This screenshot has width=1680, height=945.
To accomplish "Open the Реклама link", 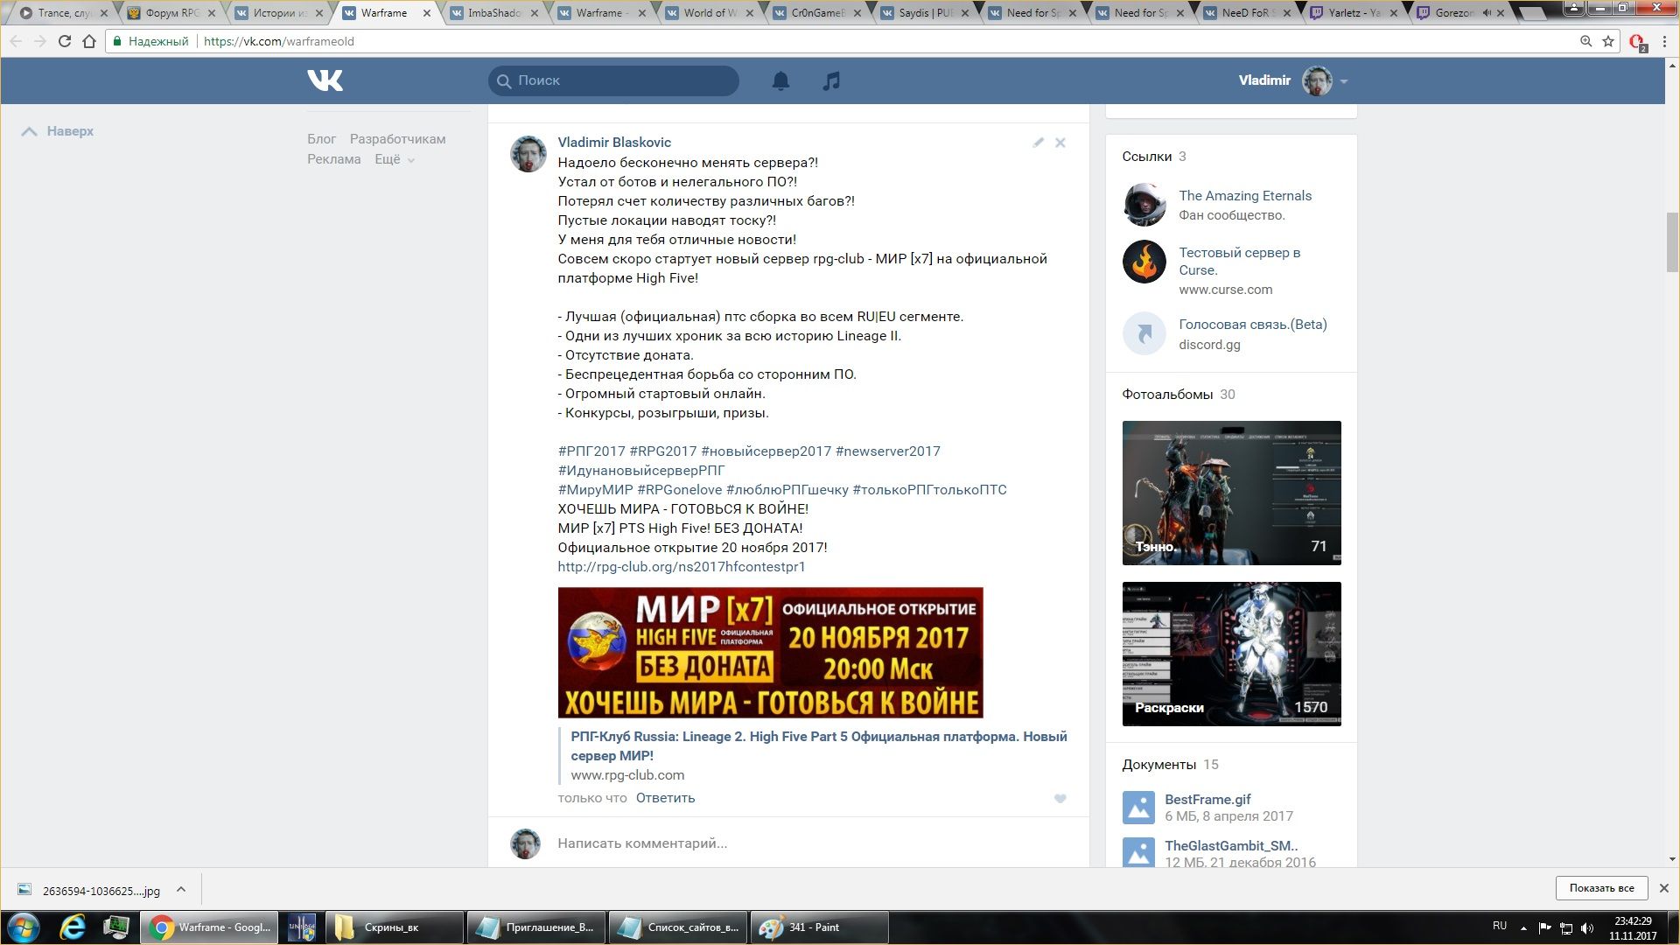I will tap(333, 159).
